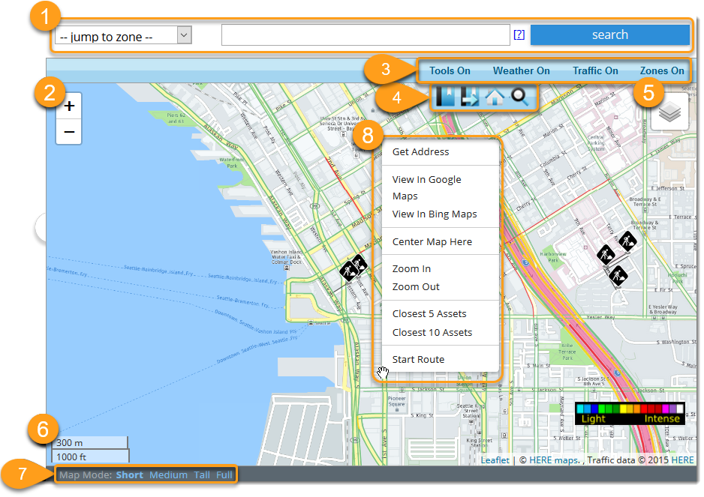Open the map layers panel icon
Viewport: 704px width, 497px height.
(669, 111)
